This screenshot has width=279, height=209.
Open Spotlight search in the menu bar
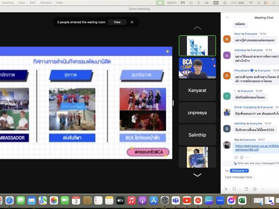pos(259,3)
